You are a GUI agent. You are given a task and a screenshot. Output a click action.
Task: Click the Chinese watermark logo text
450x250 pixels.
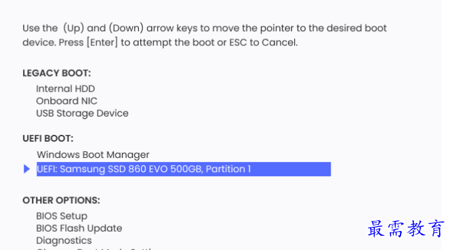pos(405,229)
